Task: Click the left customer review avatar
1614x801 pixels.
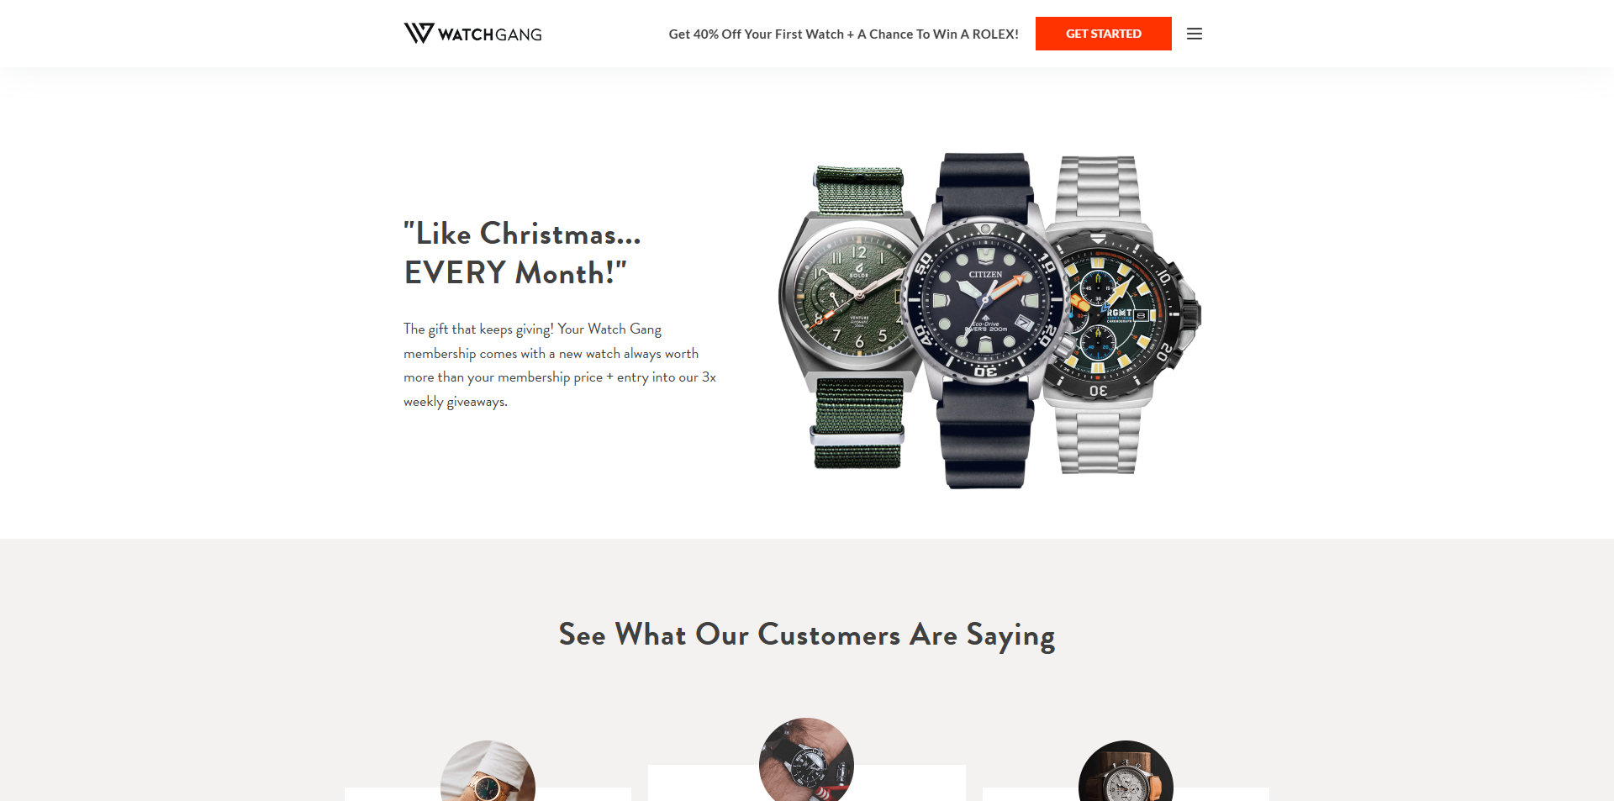Action: click(488, 771)
